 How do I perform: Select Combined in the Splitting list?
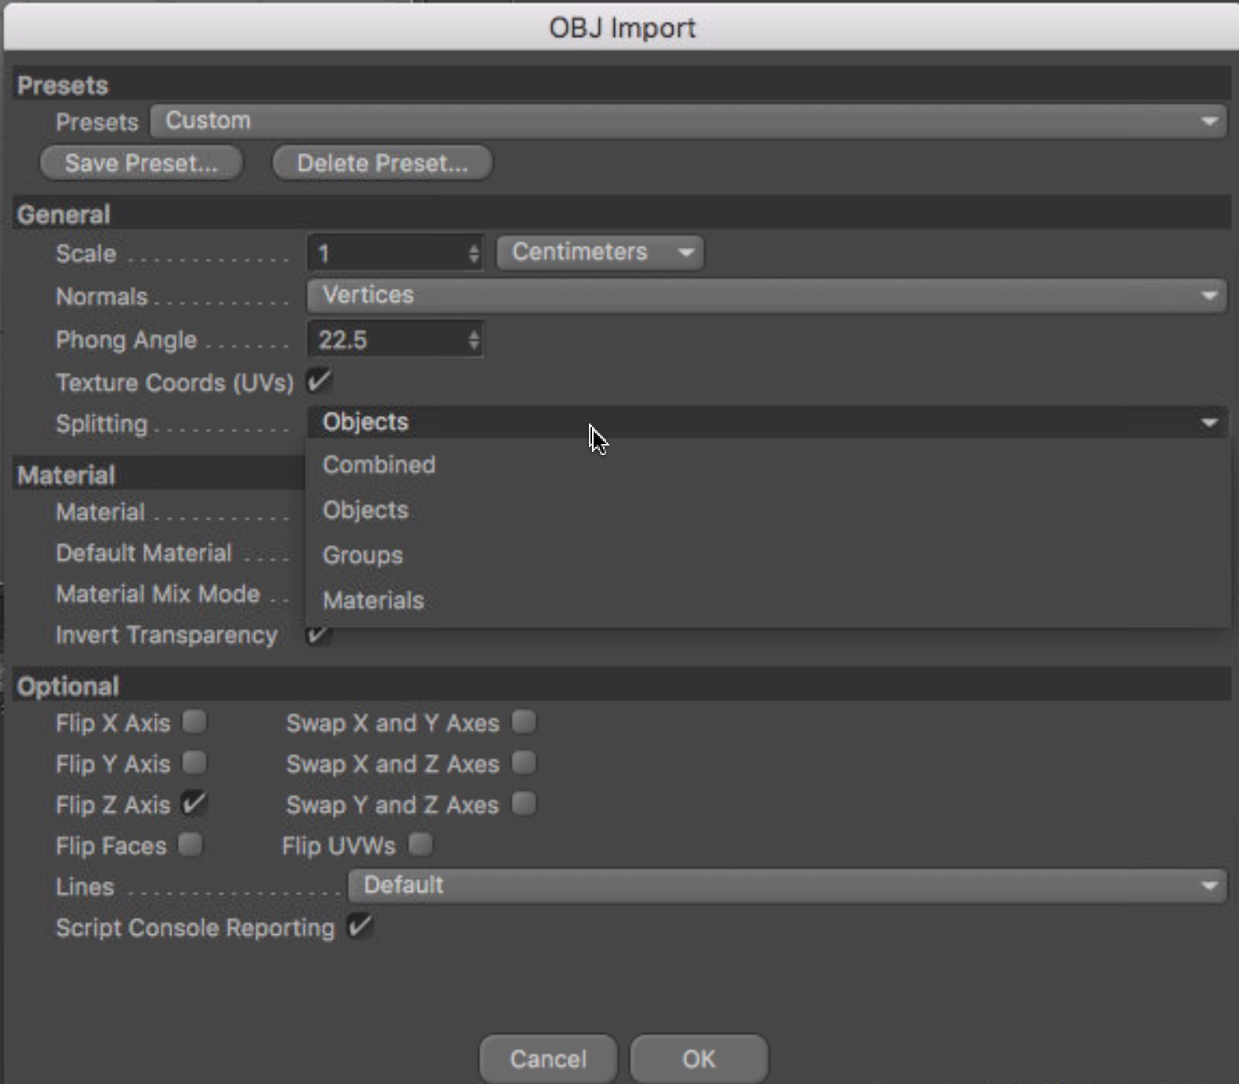pos(766,464)
